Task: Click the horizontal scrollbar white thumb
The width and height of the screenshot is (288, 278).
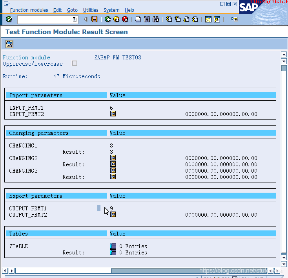Action: [64, 271]
